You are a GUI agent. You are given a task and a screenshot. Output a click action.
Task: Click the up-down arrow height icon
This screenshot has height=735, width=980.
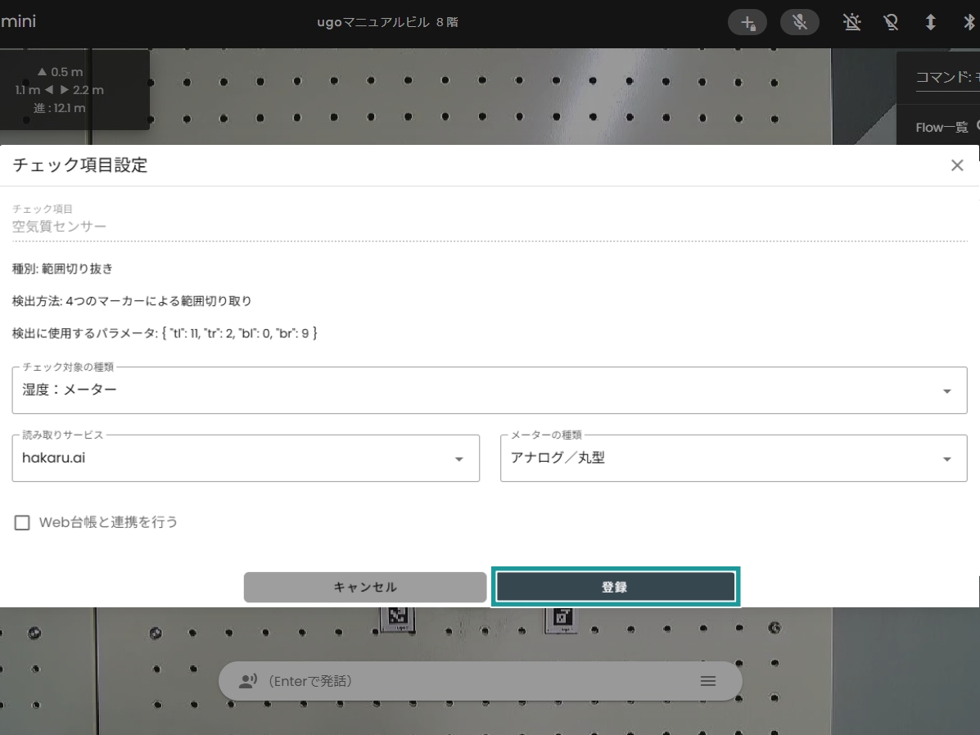click(930, 23)
